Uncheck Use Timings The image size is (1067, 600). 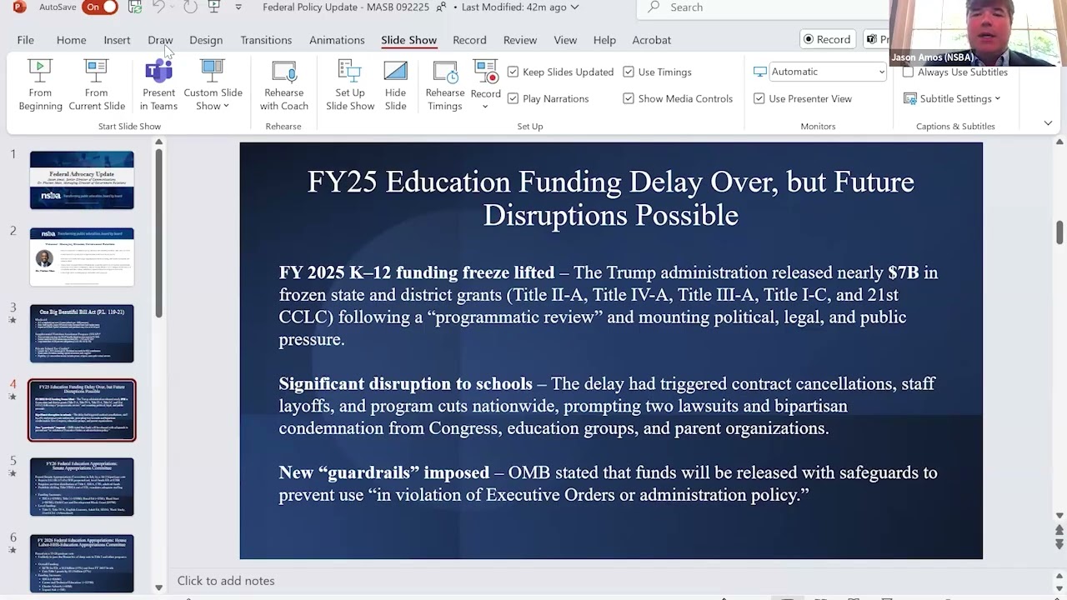pos(629,72)
